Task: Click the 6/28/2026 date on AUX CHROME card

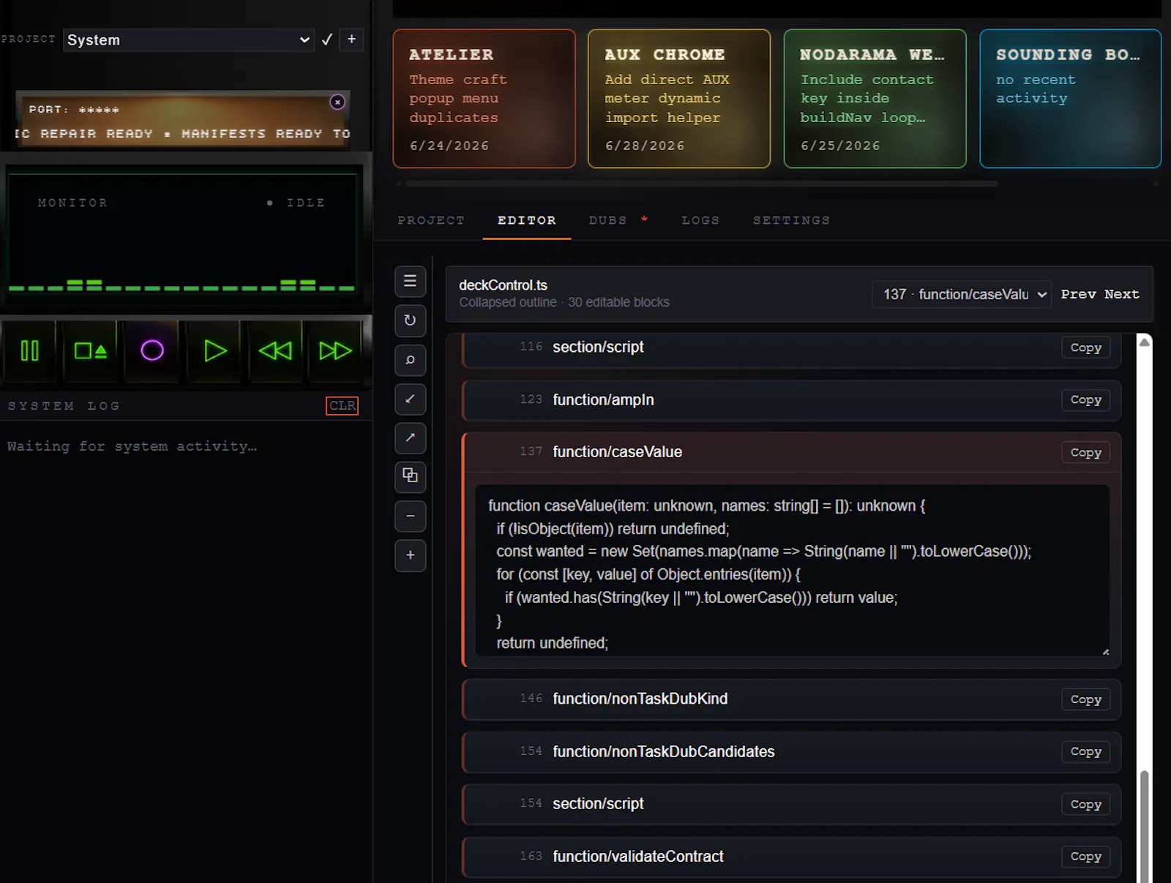Action: (x=645, y=146)
